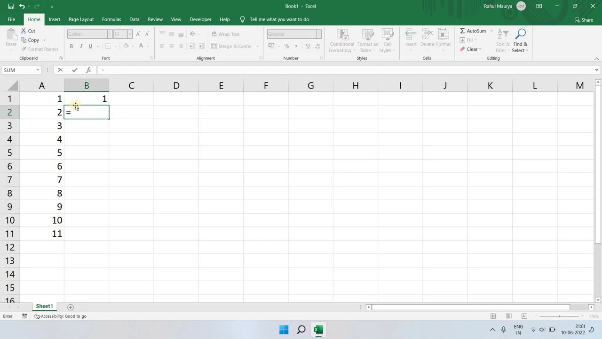The image size is (602, 339).
Task: Click the AutoSum sigma icon
Action: pyautogui.click(x=463, y=31)
